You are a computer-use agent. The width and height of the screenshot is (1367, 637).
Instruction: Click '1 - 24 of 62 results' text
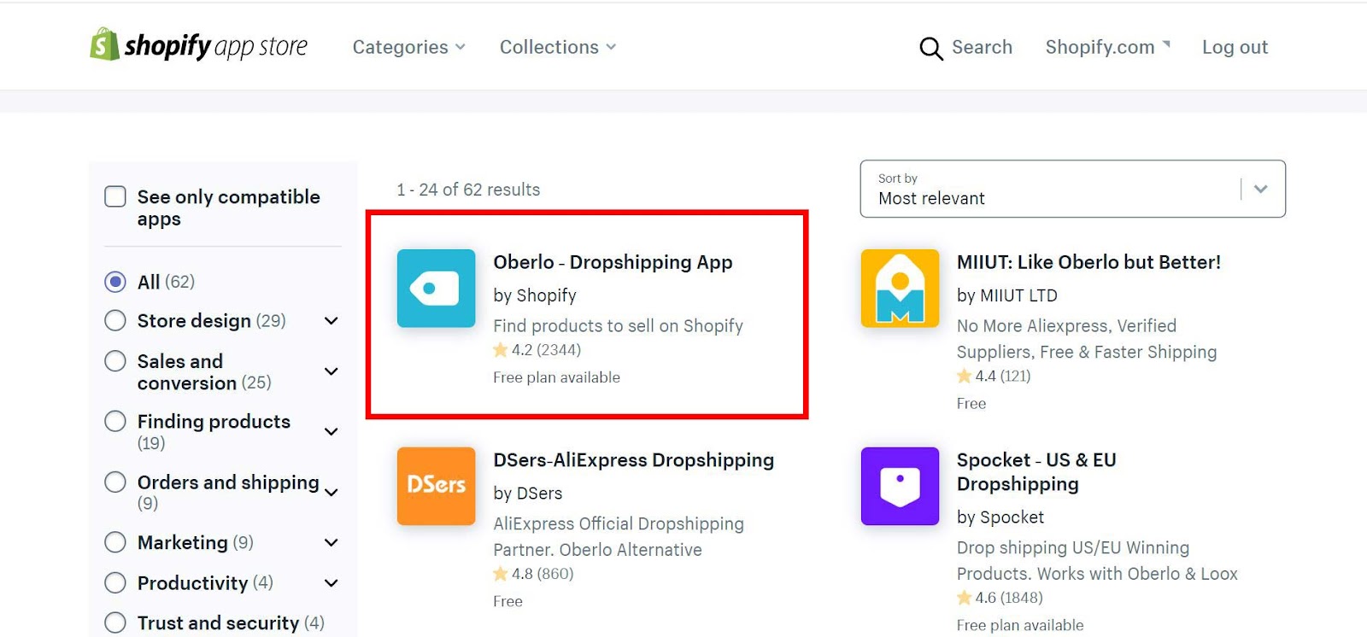click(468, 190)
